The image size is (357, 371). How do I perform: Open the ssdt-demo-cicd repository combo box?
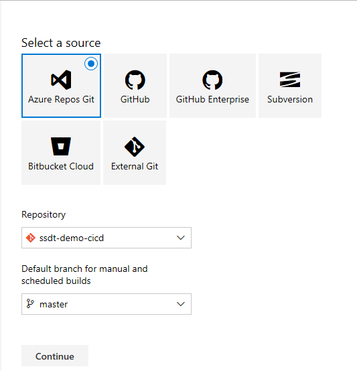[106, 238]
